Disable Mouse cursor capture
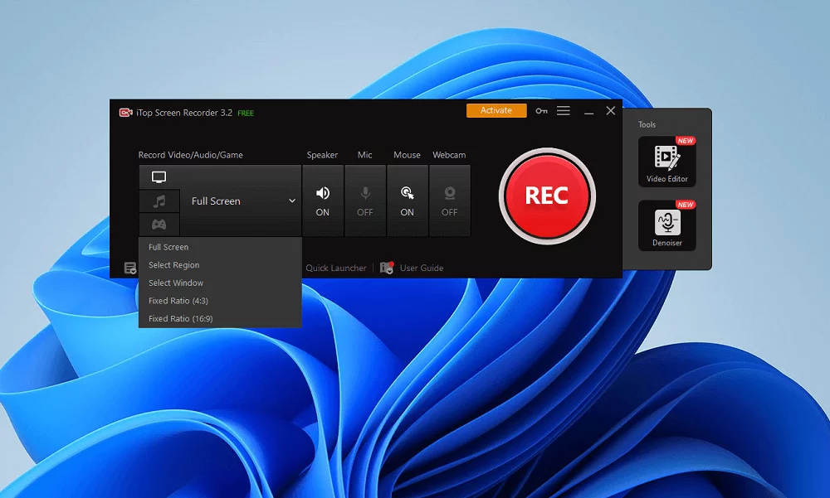This screenshot has height=498, width=830. [x=407, y=201]
